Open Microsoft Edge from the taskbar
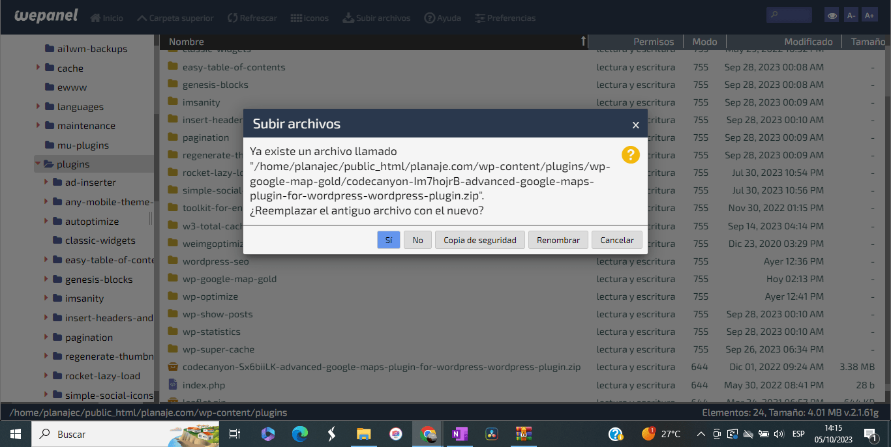 pos(299,434)
